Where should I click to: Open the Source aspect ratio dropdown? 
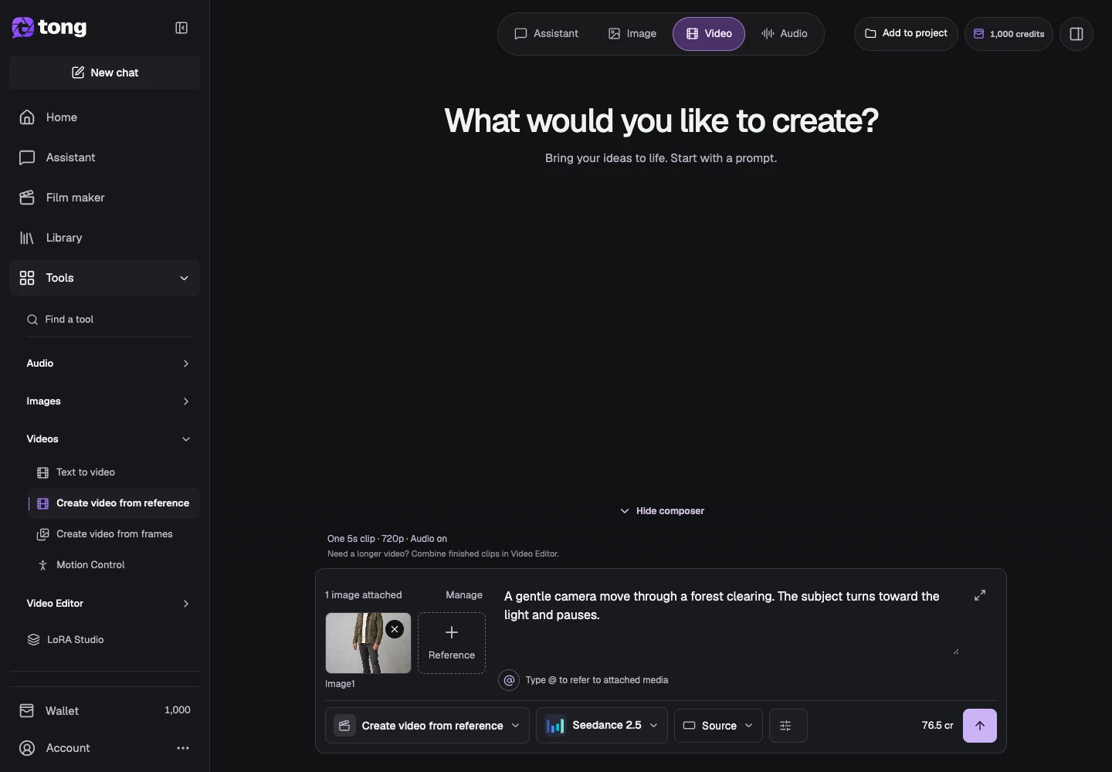(x=718, y=726)
